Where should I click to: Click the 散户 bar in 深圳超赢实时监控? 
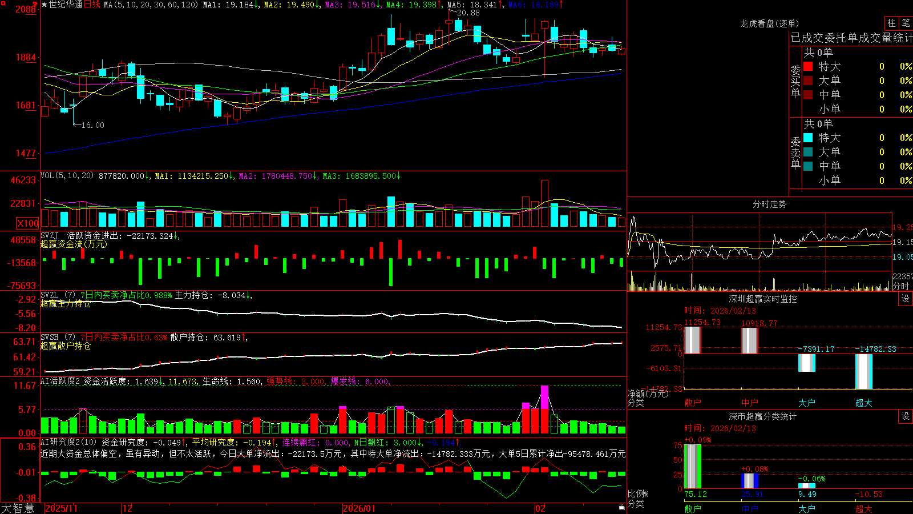click(x=692, y=340)
